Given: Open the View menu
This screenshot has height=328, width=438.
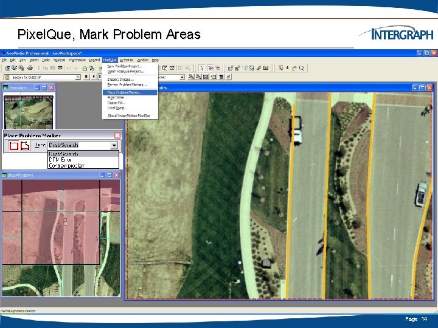Looking at the screenshot, I should tap(23, 60).
